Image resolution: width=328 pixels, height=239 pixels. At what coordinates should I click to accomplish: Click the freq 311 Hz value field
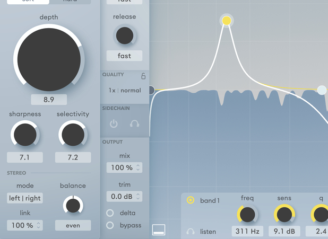click(247, 231)
